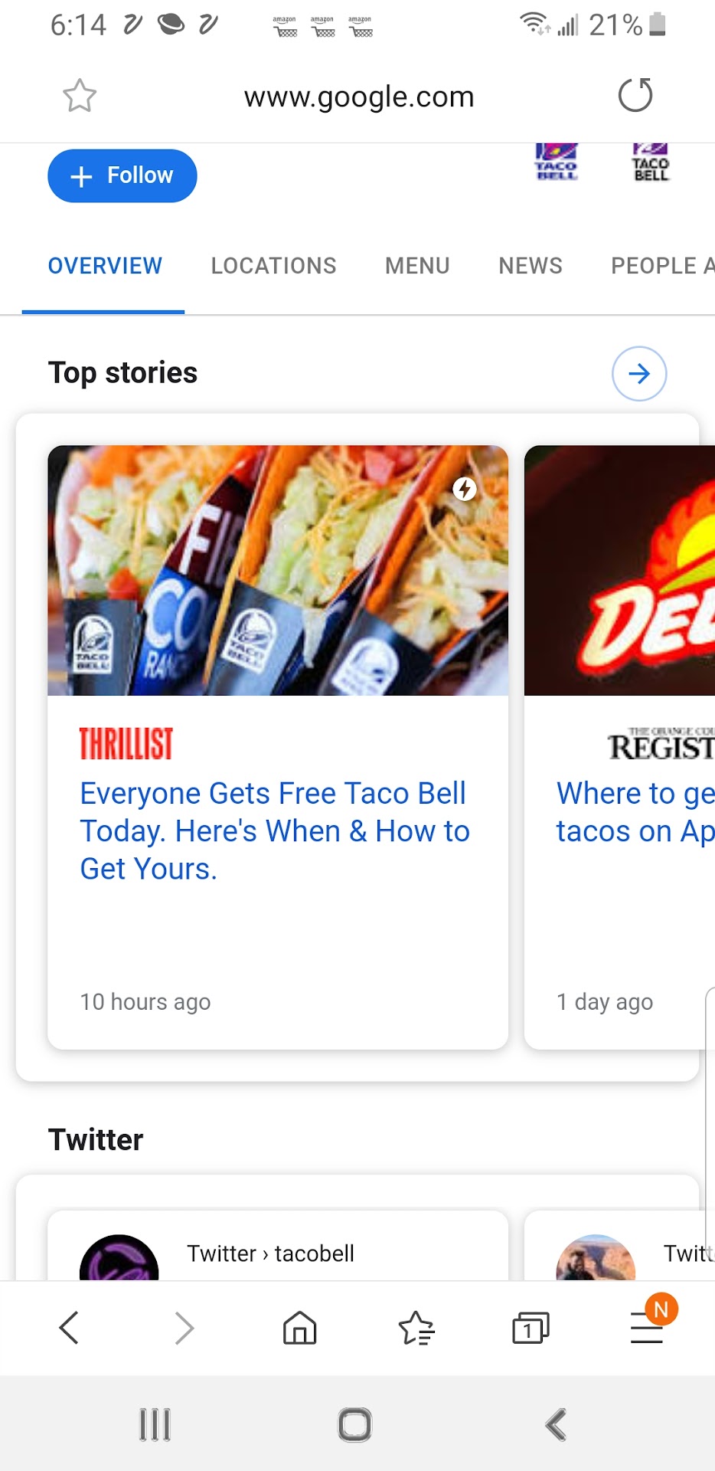Open the browser hamburger menu
This screenshot has width=715, height=1471.
[x=647, y=1328]
